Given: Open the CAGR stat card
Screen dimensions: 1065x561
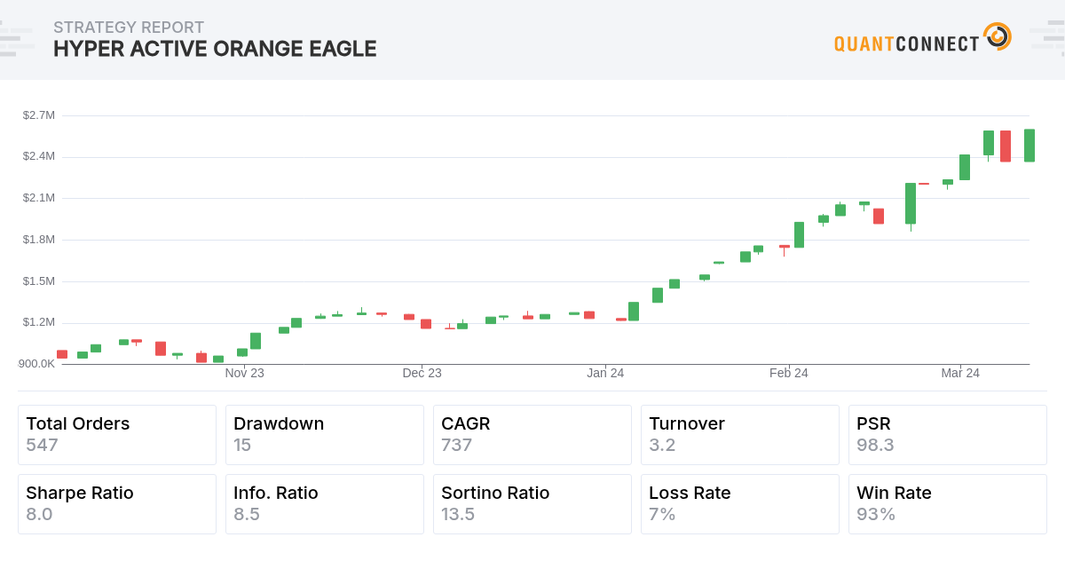Looking at the screenshot, I should [532, 435].
